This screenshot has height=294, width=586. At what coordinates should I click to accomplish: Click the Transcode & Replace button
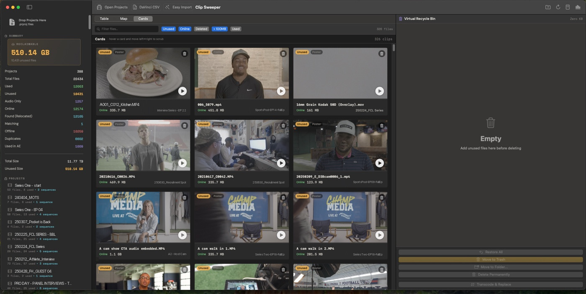coord(491,284)
